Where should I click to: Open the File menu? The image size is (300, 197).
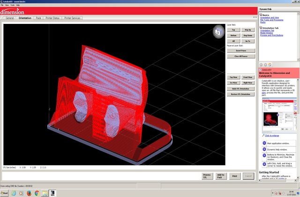pos(2,5)
